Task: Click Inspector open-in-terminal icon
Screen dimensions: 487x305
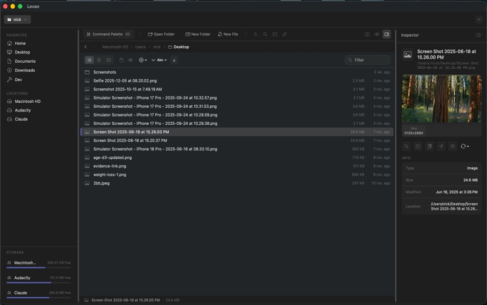Action: pyautogui.click(x=418, y=146)
